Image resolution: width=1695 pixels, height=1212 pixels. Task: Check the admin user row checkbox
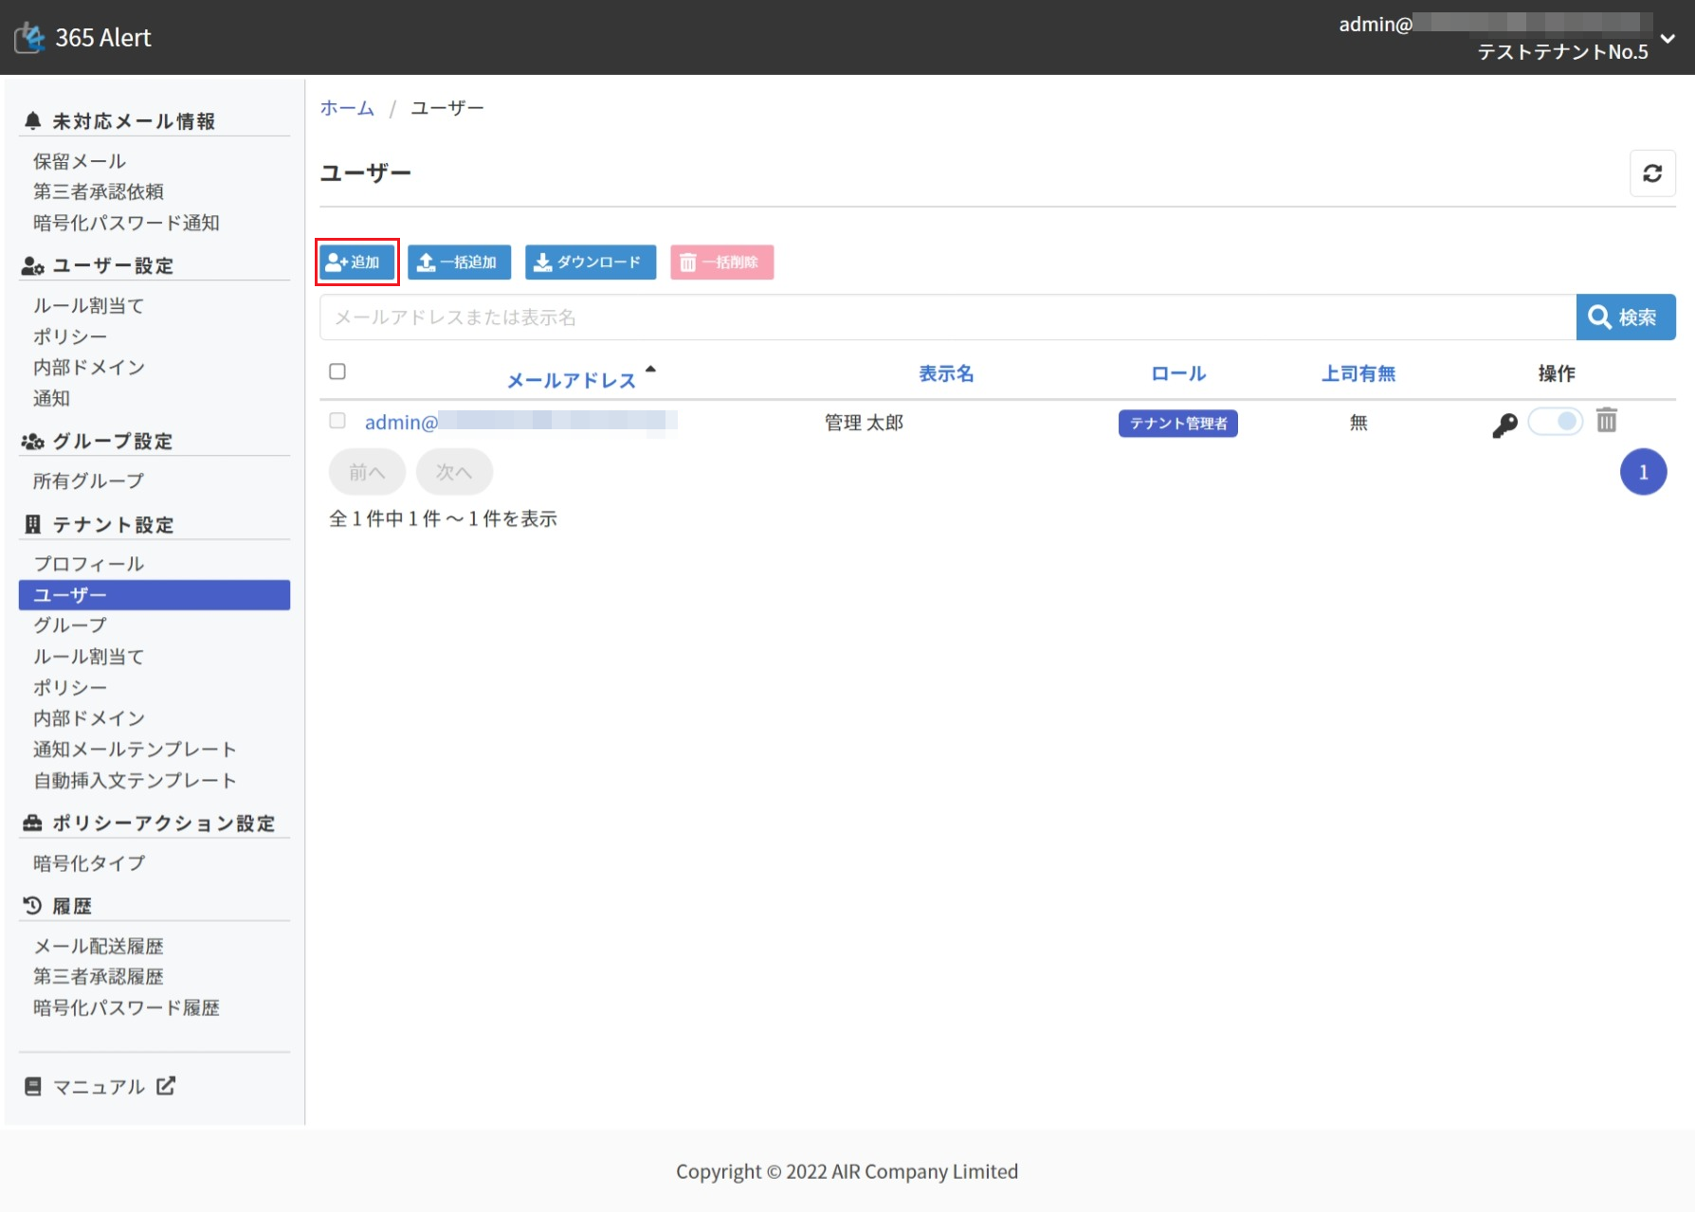[337, 421]
